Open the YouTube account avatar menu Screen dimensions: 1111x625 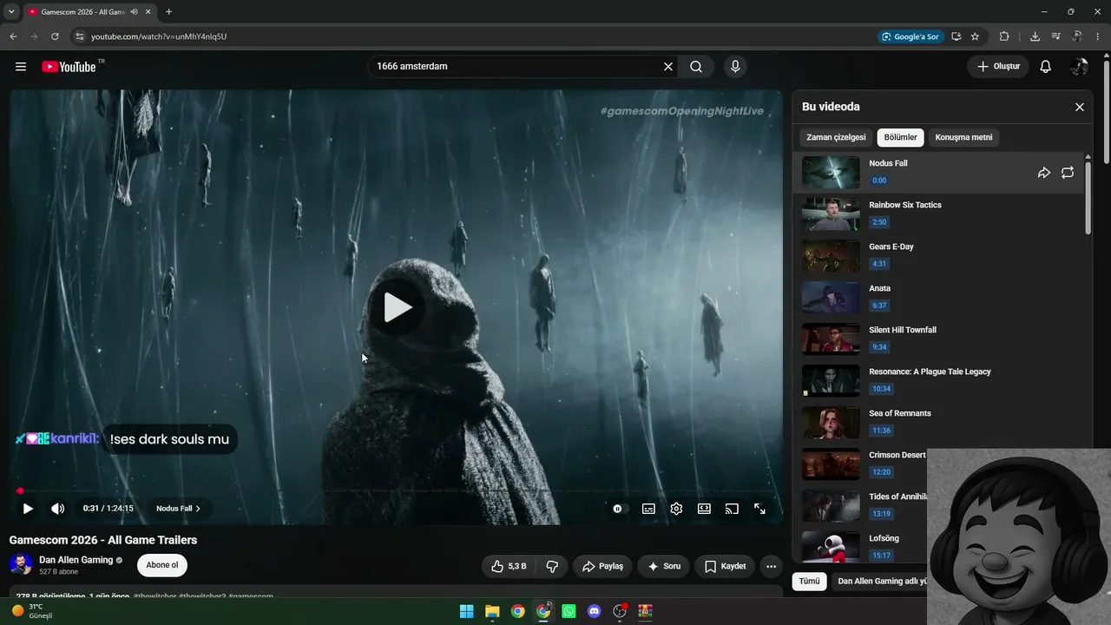(1080, 67)
